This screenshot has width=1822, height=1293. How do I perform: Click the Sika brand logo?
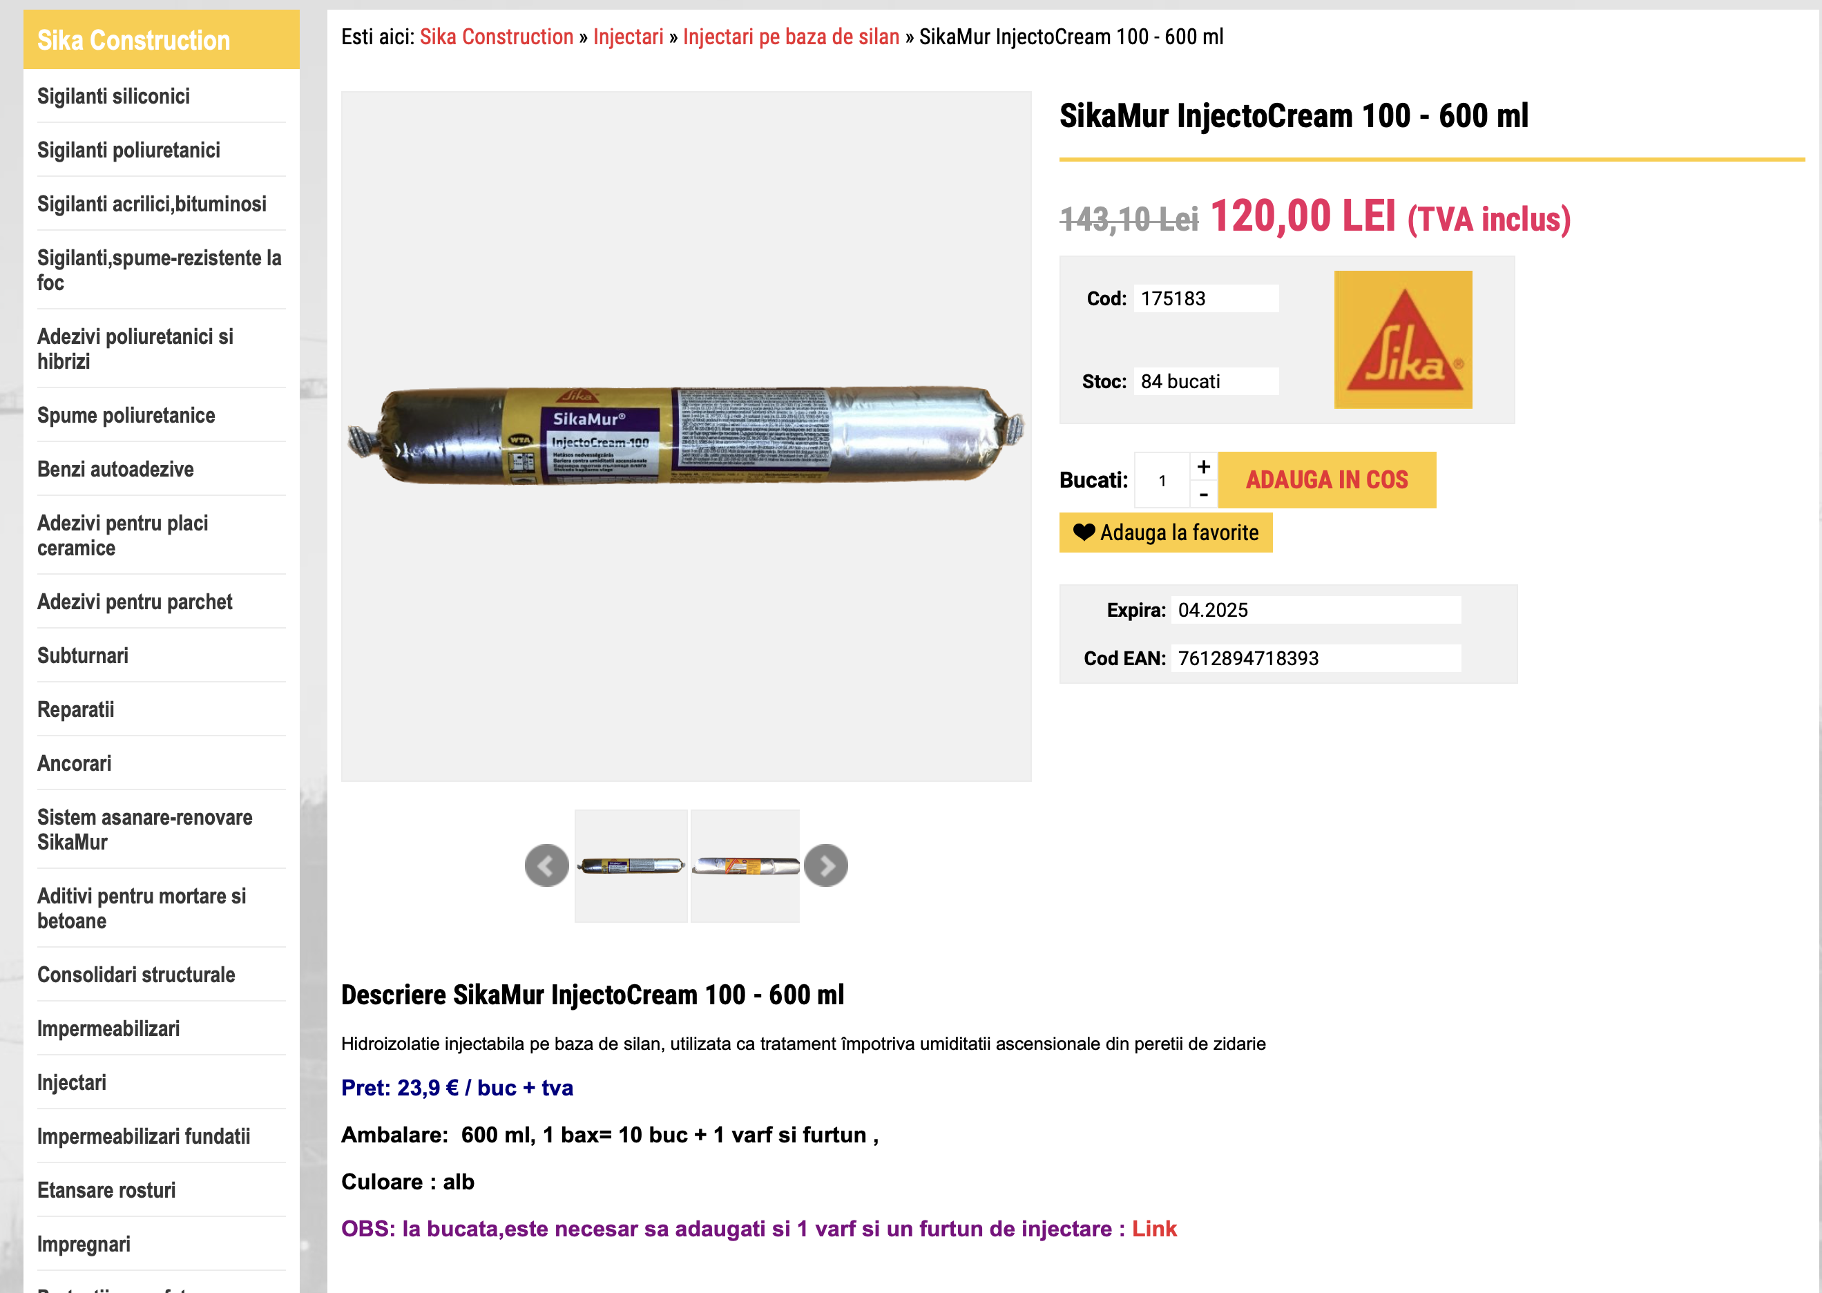1403,340
